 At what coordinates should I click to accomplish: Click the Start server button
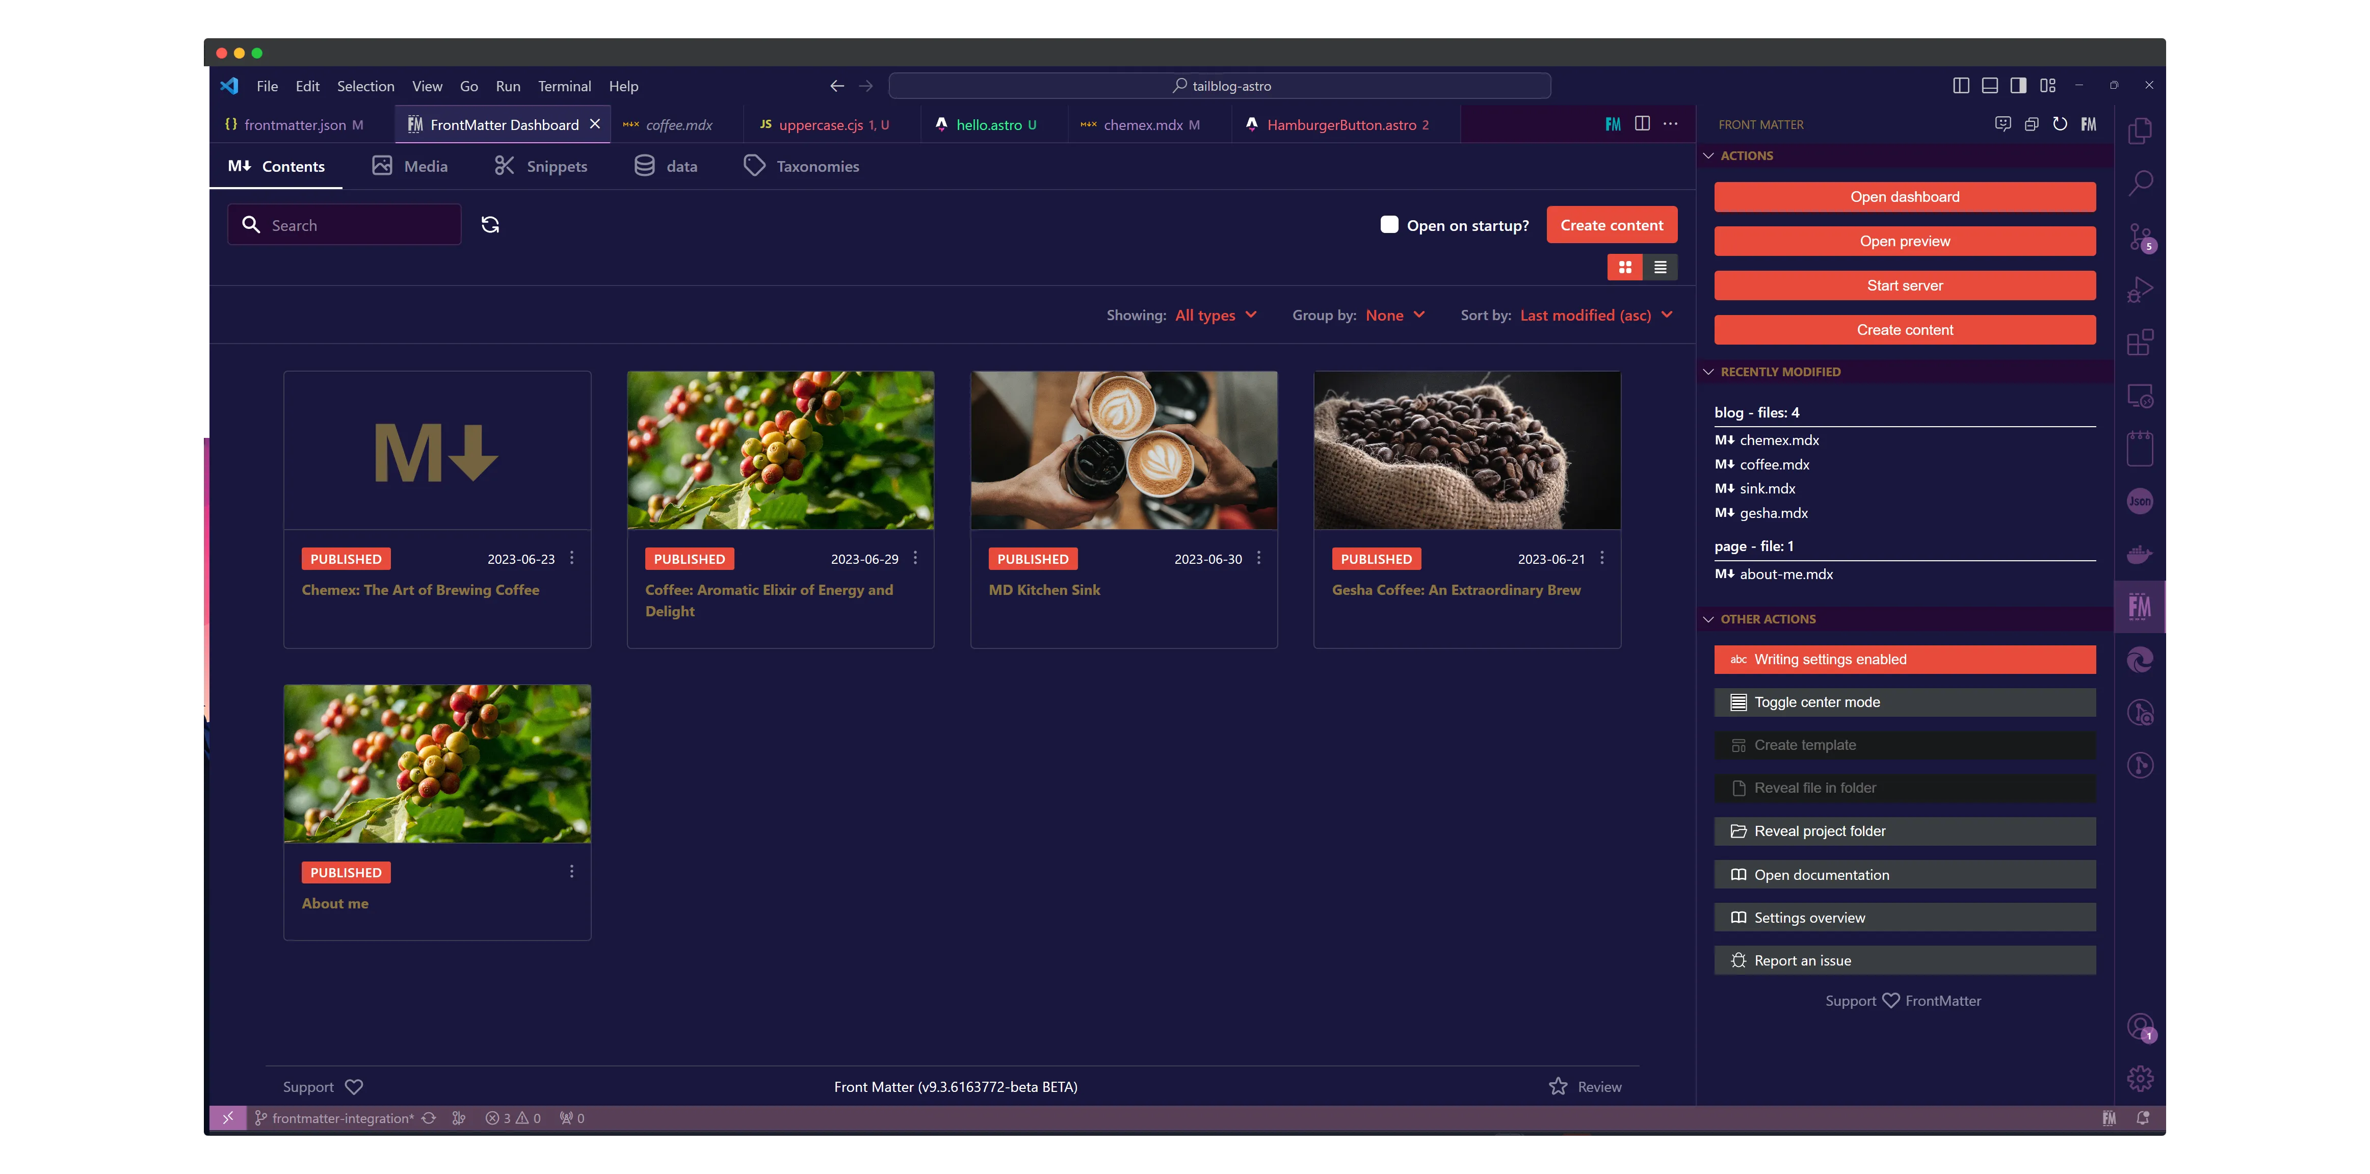coord(1905,285)
